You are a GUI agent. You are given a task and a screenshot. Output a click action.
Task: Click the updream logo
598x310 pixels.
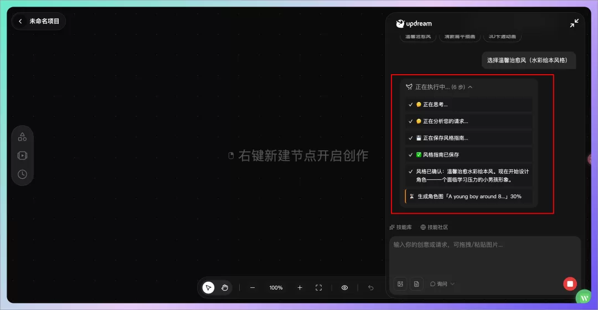414,24
